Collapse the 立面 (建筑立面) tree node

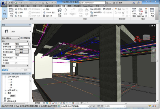[x=5, y=77]
